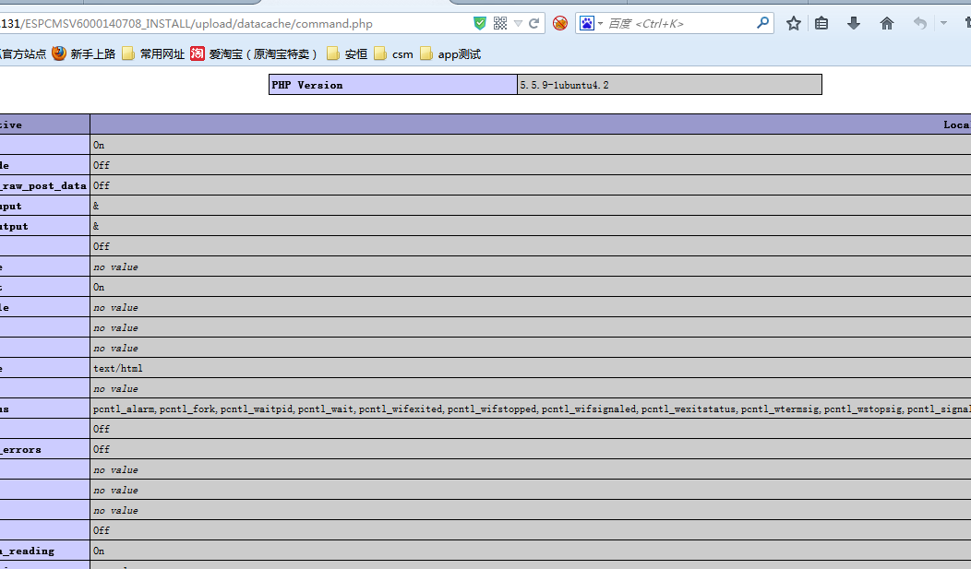The width and height of the screenshot is (971, 569).
Task: Bookmark this page with the star icon
Action: 793,23
